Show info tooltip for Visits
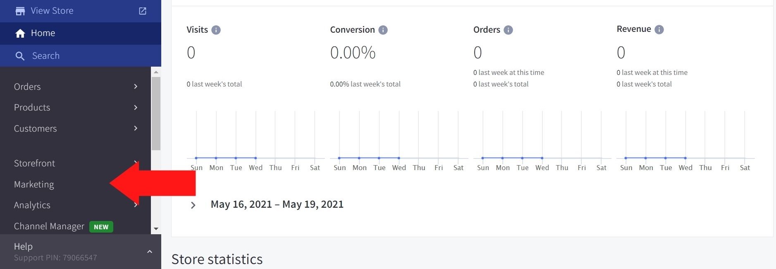776x269 pixels. (216, 30)
